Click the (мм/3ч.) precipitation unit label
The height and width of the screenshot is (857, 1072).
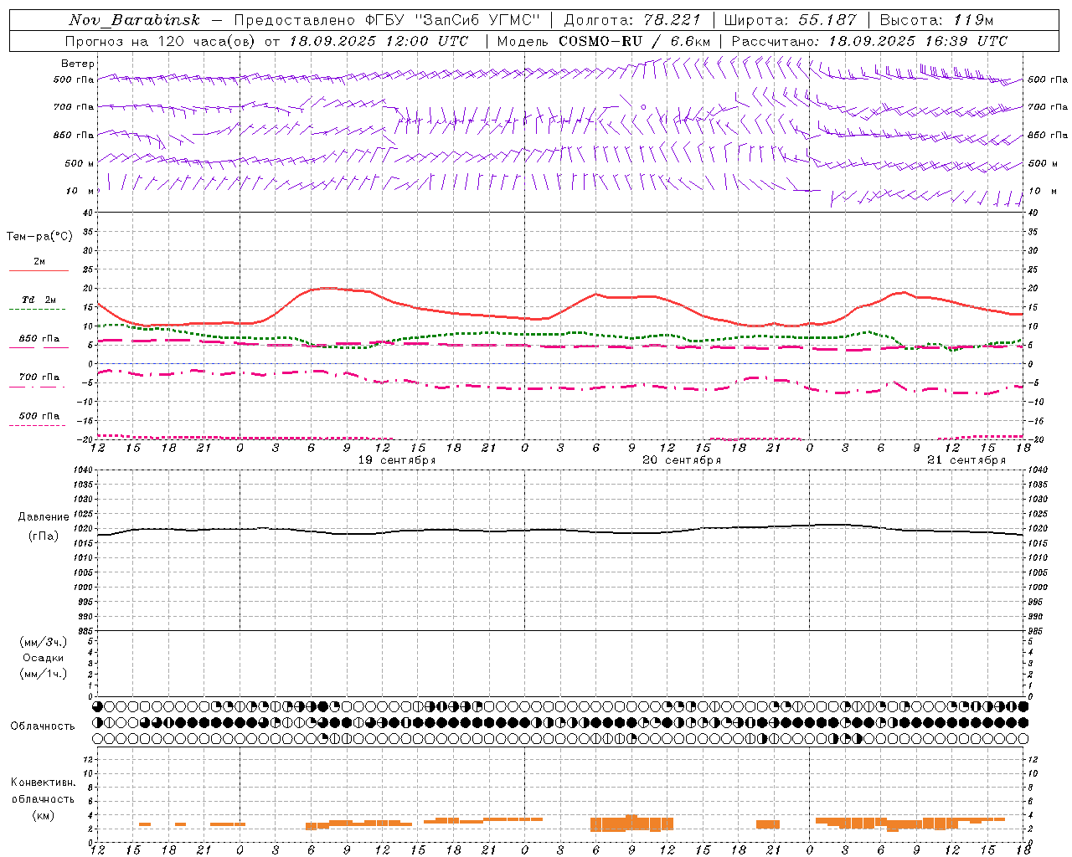click(x=44, y=642)
